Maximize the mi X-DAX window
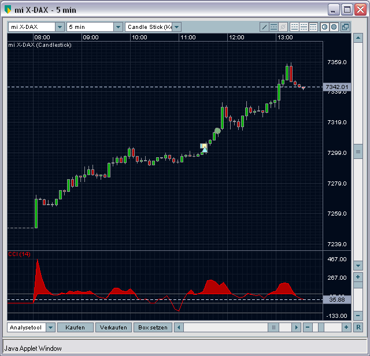The width and height of the screenshot is (370, 356). (x=347, y=10)
